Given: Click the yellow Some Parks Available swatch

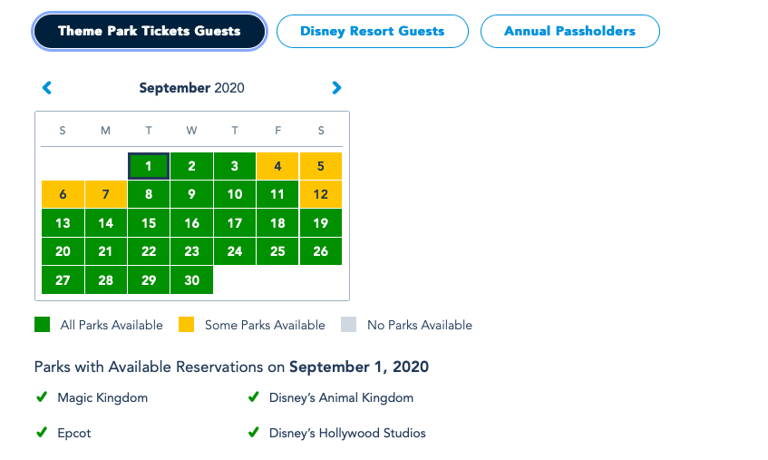Looking at the screenshot, I should pos(187,325).
